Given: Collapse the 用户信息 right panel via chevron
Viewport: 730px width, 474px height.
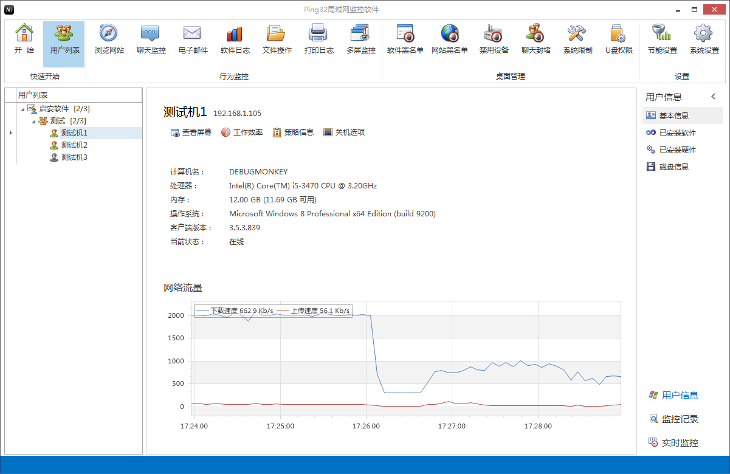Looking at the screenshot, I should pos(714,95).
